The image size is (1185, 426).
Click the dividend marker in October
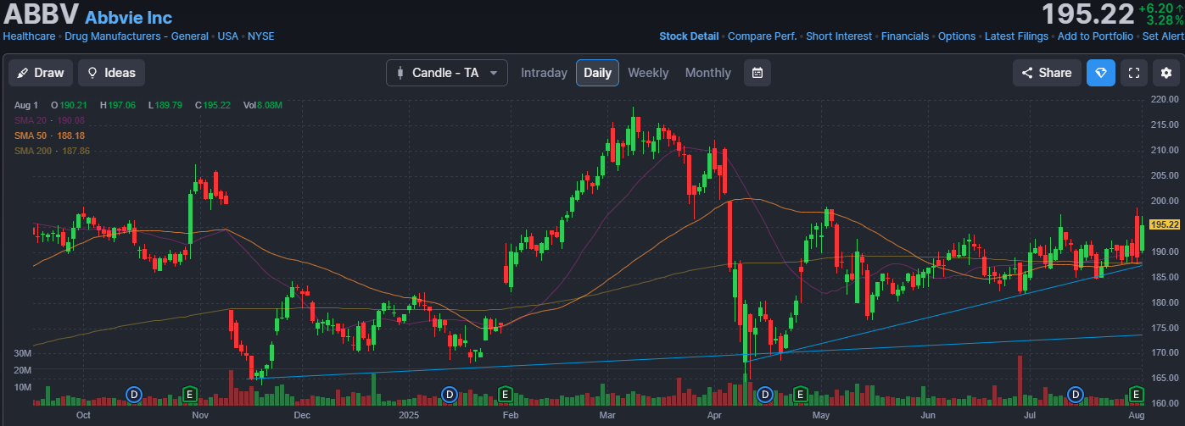click(134, 394)
